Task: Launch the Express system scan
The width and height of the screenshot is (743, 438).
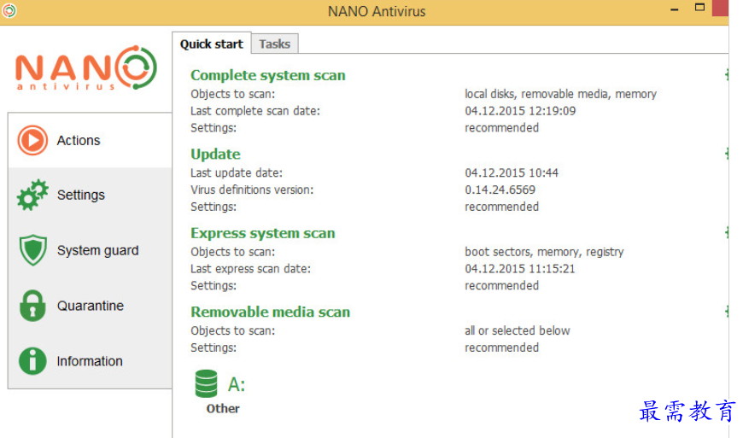Action: 263,233
